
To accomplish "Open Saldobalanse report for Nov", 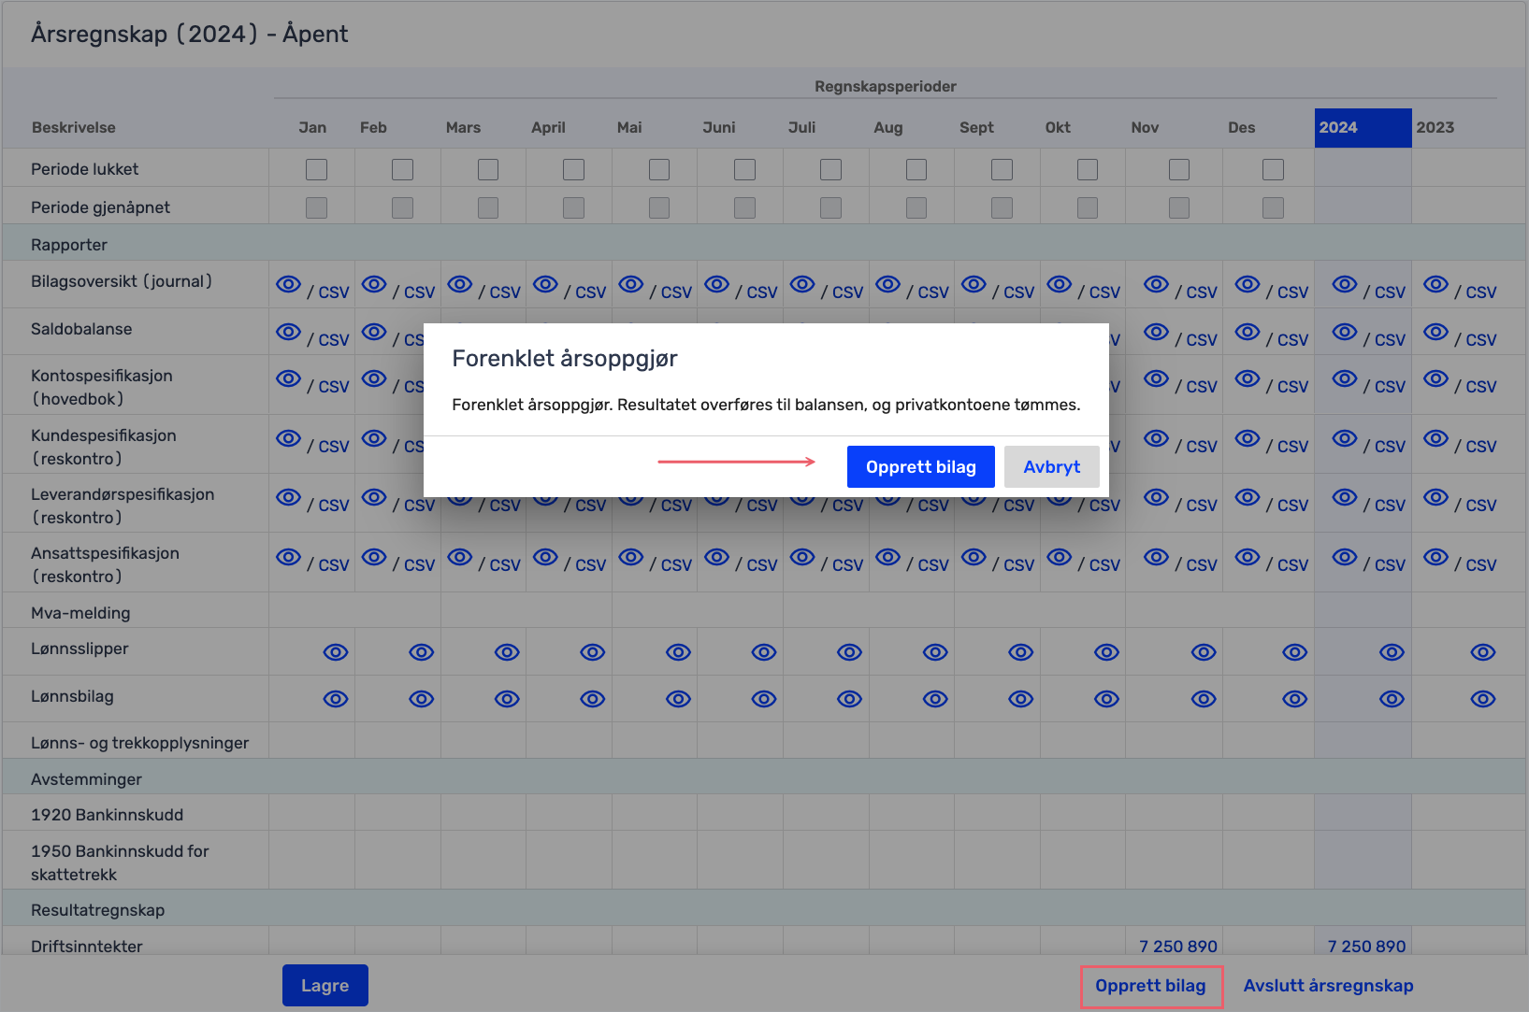I will click(x=1156, y=333).
